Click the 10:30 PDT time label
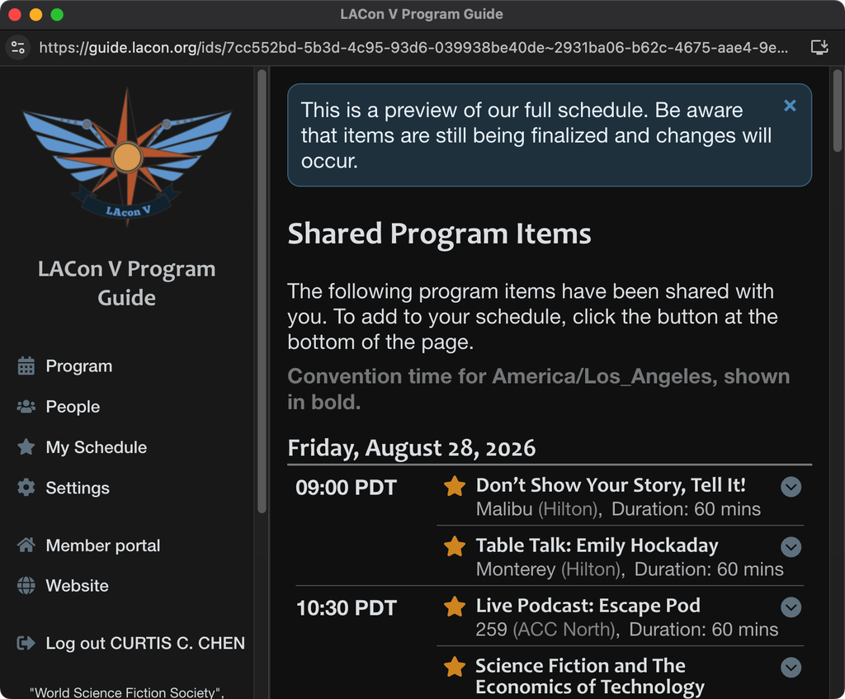 point(347,608)
